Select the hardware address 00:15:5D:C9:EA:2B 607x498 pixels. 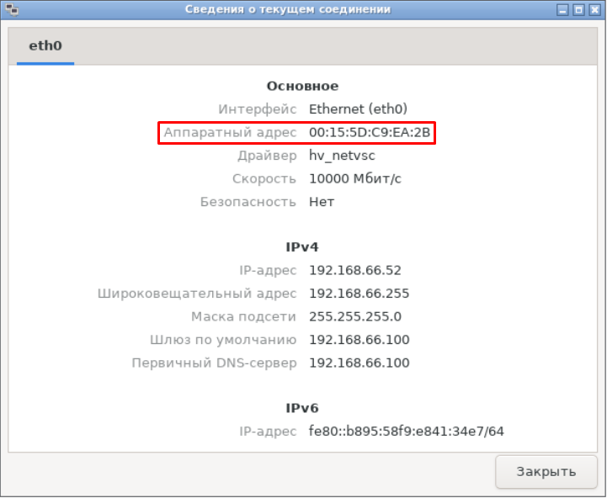[370, 133]
